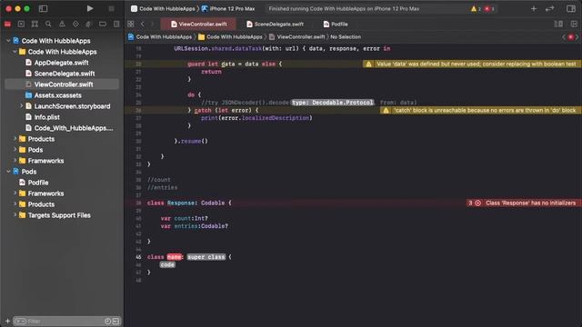Viewport: 582px width, 327px height.
Task: Collapse Code With HubbleApps project root
Action: [8, 41]
